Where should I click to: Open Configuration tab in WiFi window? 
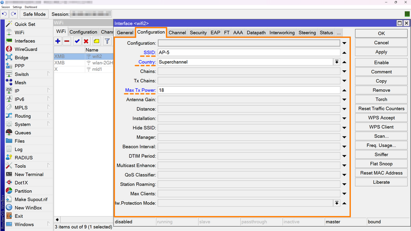(83, 32)
